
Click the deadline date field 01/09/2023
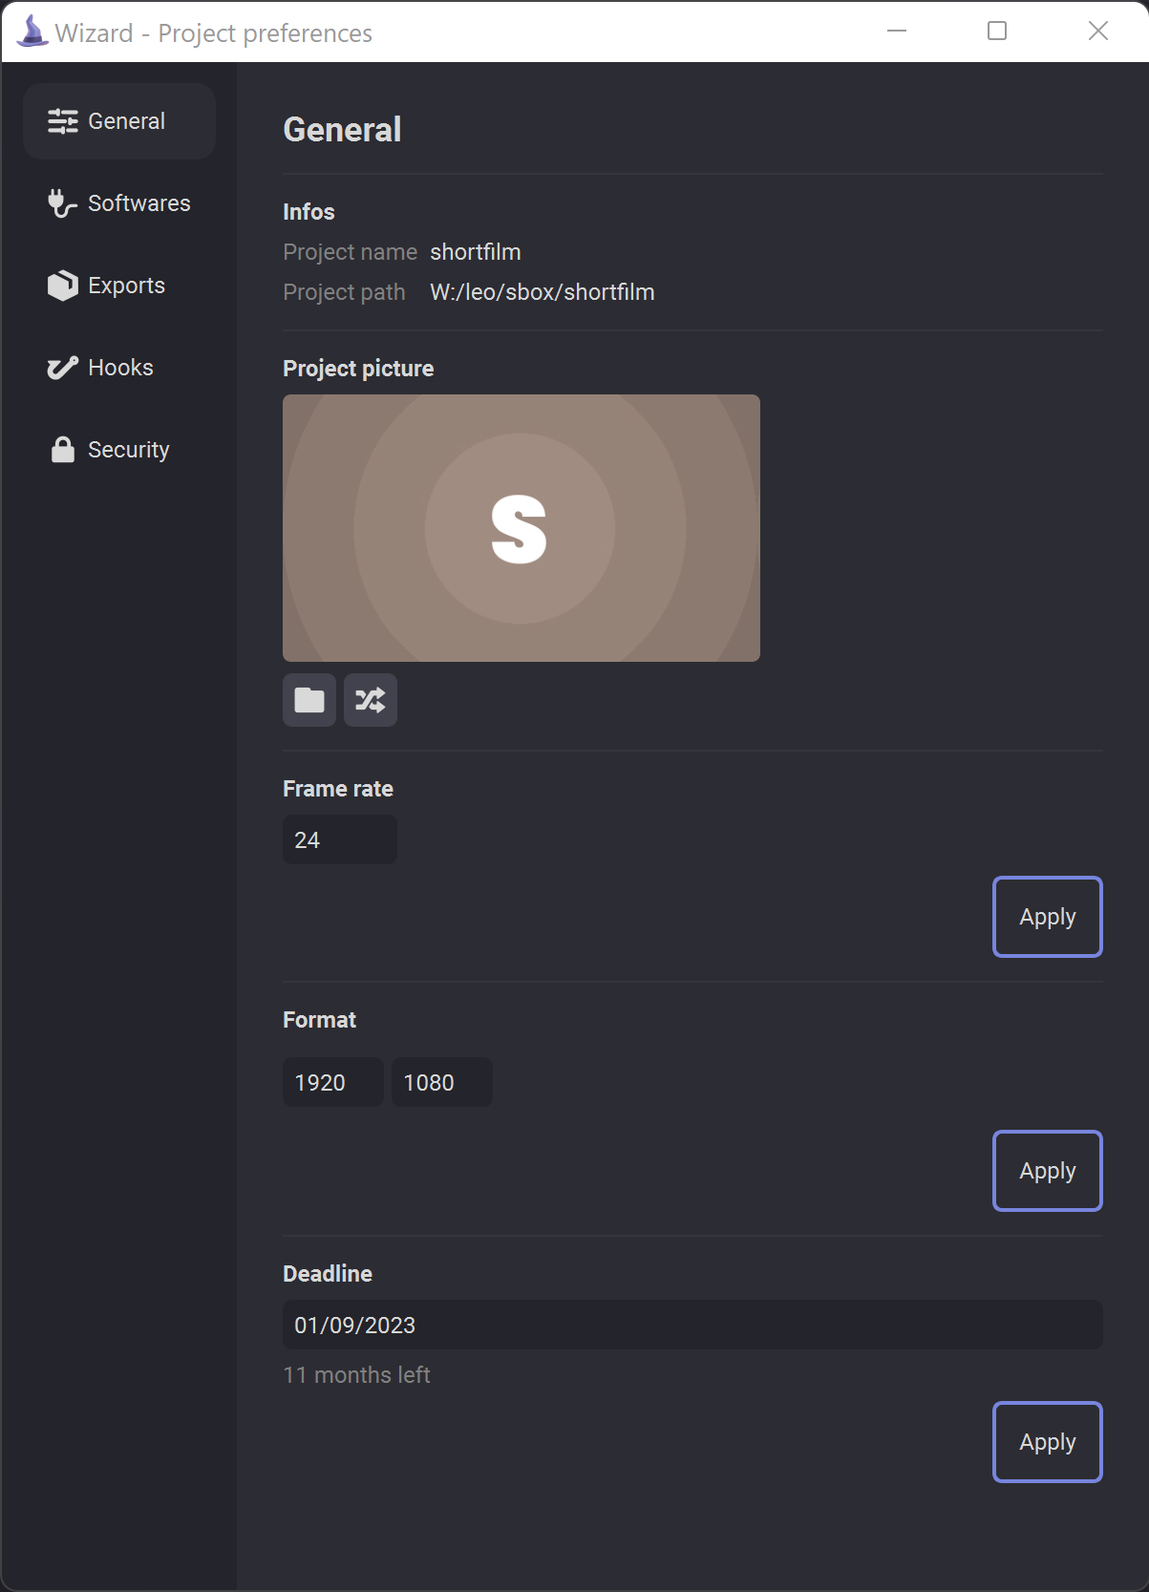(692, 1325)
